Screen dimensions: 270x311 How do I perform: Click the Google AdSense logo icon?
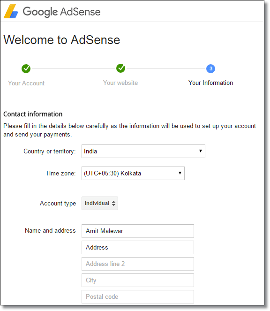pos(11,12)
